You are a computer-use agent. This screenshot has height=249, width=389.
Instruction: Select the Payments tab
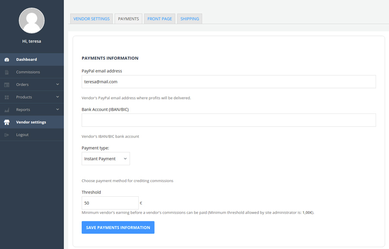128,19
